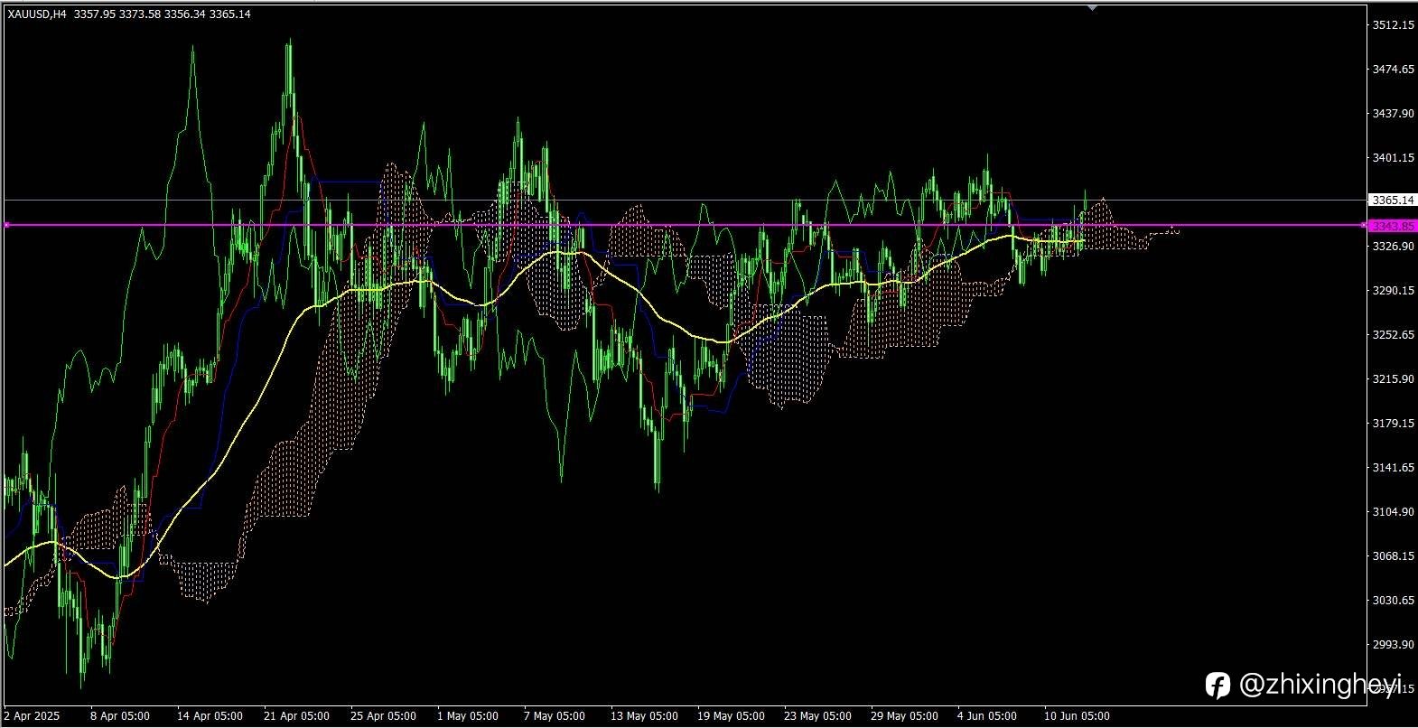Click the chart shift triangle marker at top

[x=1093, y=7]
